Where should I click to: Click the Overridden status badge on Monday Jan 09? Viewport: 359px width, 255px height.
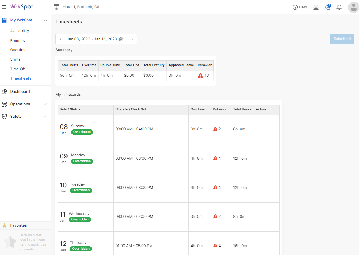click(82, 161)
